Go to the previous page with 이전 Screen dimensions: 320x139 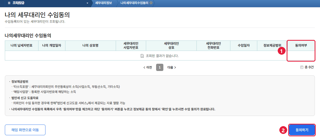[148, 67]
